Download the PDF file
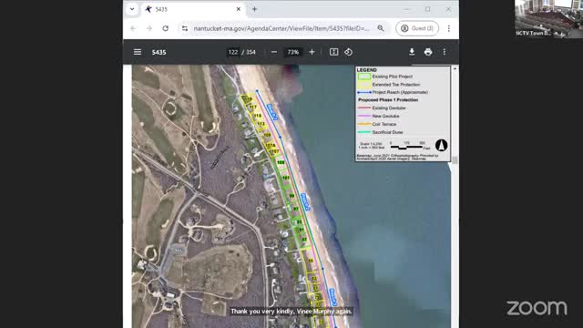This screenshot has height=328, width=583. click(412, 52)
